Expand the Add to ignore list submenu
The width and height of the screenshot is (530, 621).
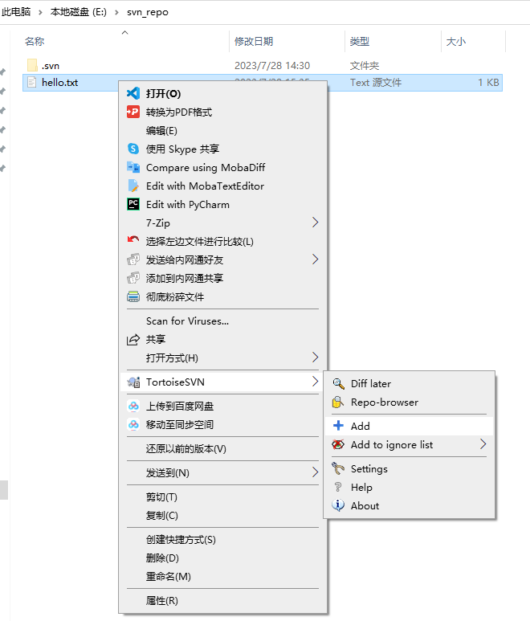(x=483, y=444)
